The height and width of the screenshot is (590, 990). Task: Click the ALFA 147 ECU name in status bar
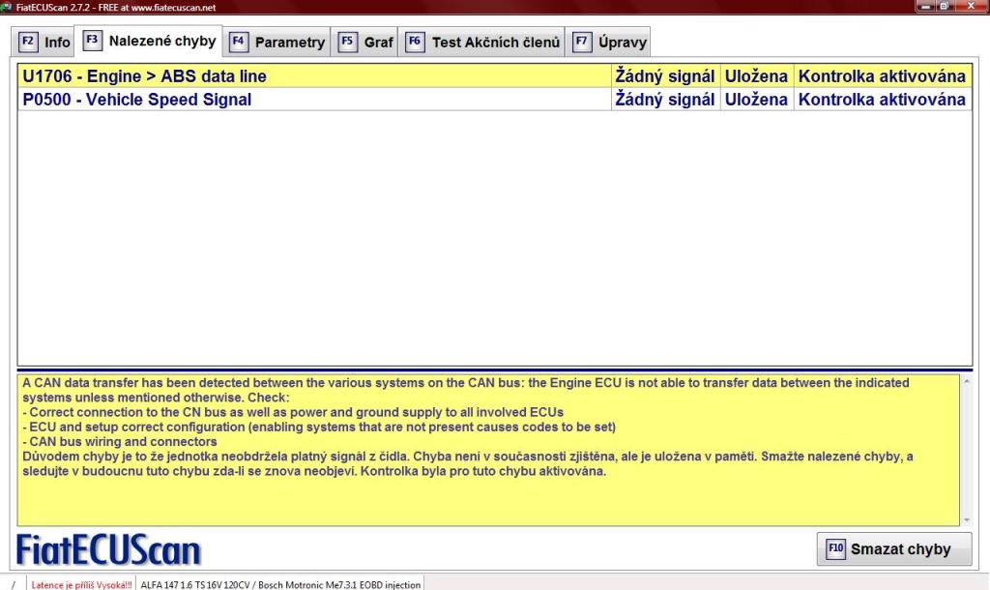[280, 584]
